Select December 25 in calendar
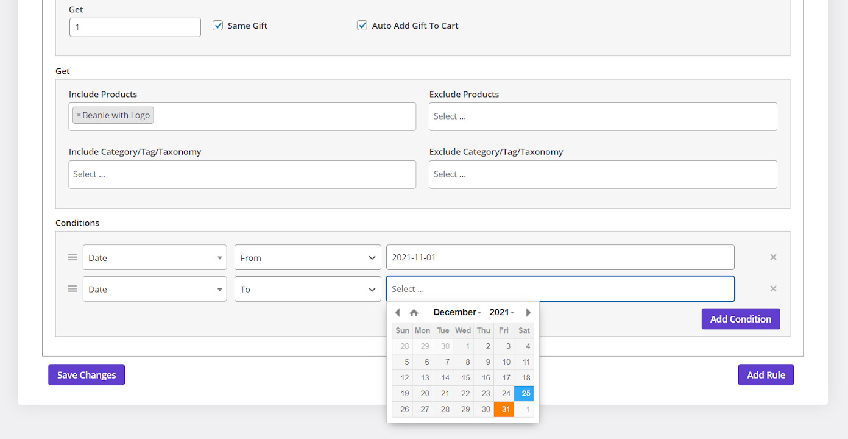Image resolution: width=848 pixels, height=439 pixels. point(524,393)
